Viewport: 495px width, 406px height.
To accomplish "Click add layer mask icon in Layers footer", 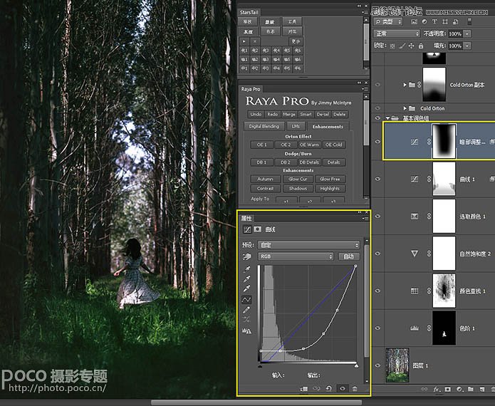I will click(448, 390).
